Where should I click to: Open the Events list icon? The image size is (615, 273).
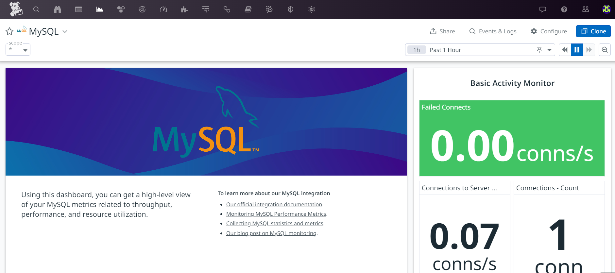coord(79,9)
